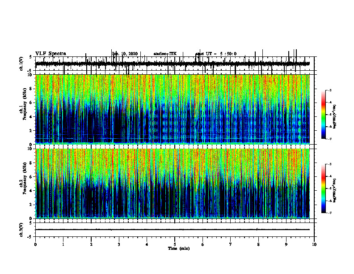Click the "1" time axis tick label
354x274 pixels.
click(x=63, y=244)
